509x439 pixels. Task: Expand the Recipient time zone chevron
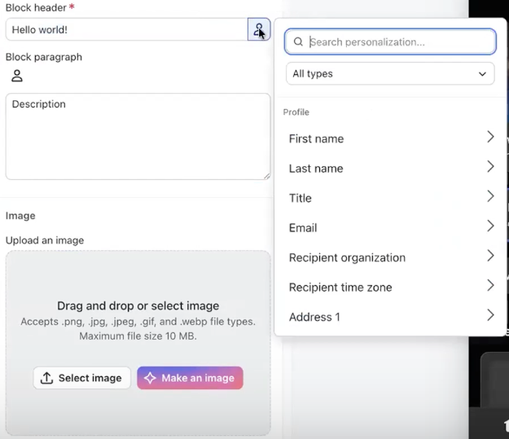490,285
